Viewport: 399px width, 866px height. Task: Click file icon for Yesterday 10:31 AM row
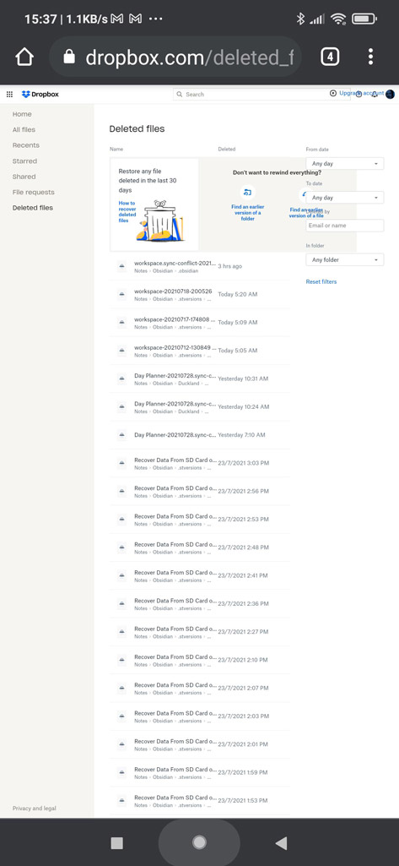coord(122,379)
